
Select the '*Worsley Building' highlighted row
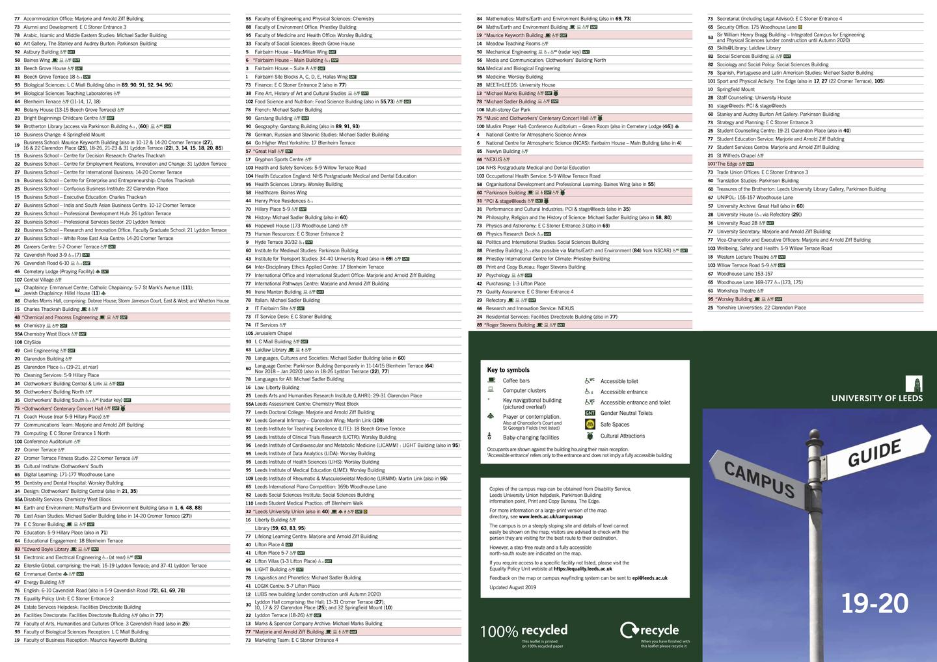(815, 299)
